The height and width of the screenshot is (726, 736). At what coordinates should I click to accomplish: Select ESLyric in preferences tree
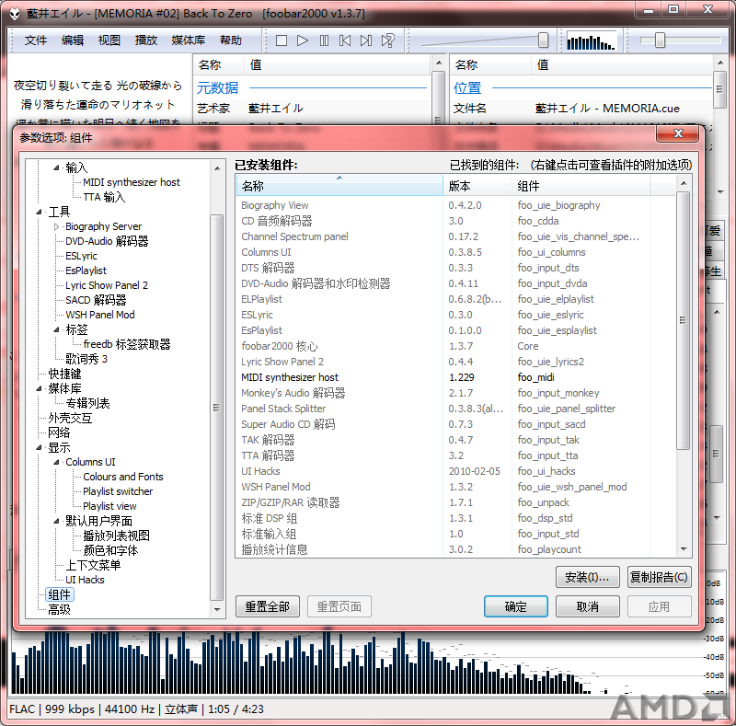pos(81,256)
